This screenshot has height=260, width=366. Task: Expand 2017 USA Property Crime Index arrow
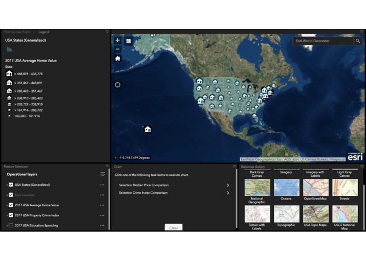point(7,215)
